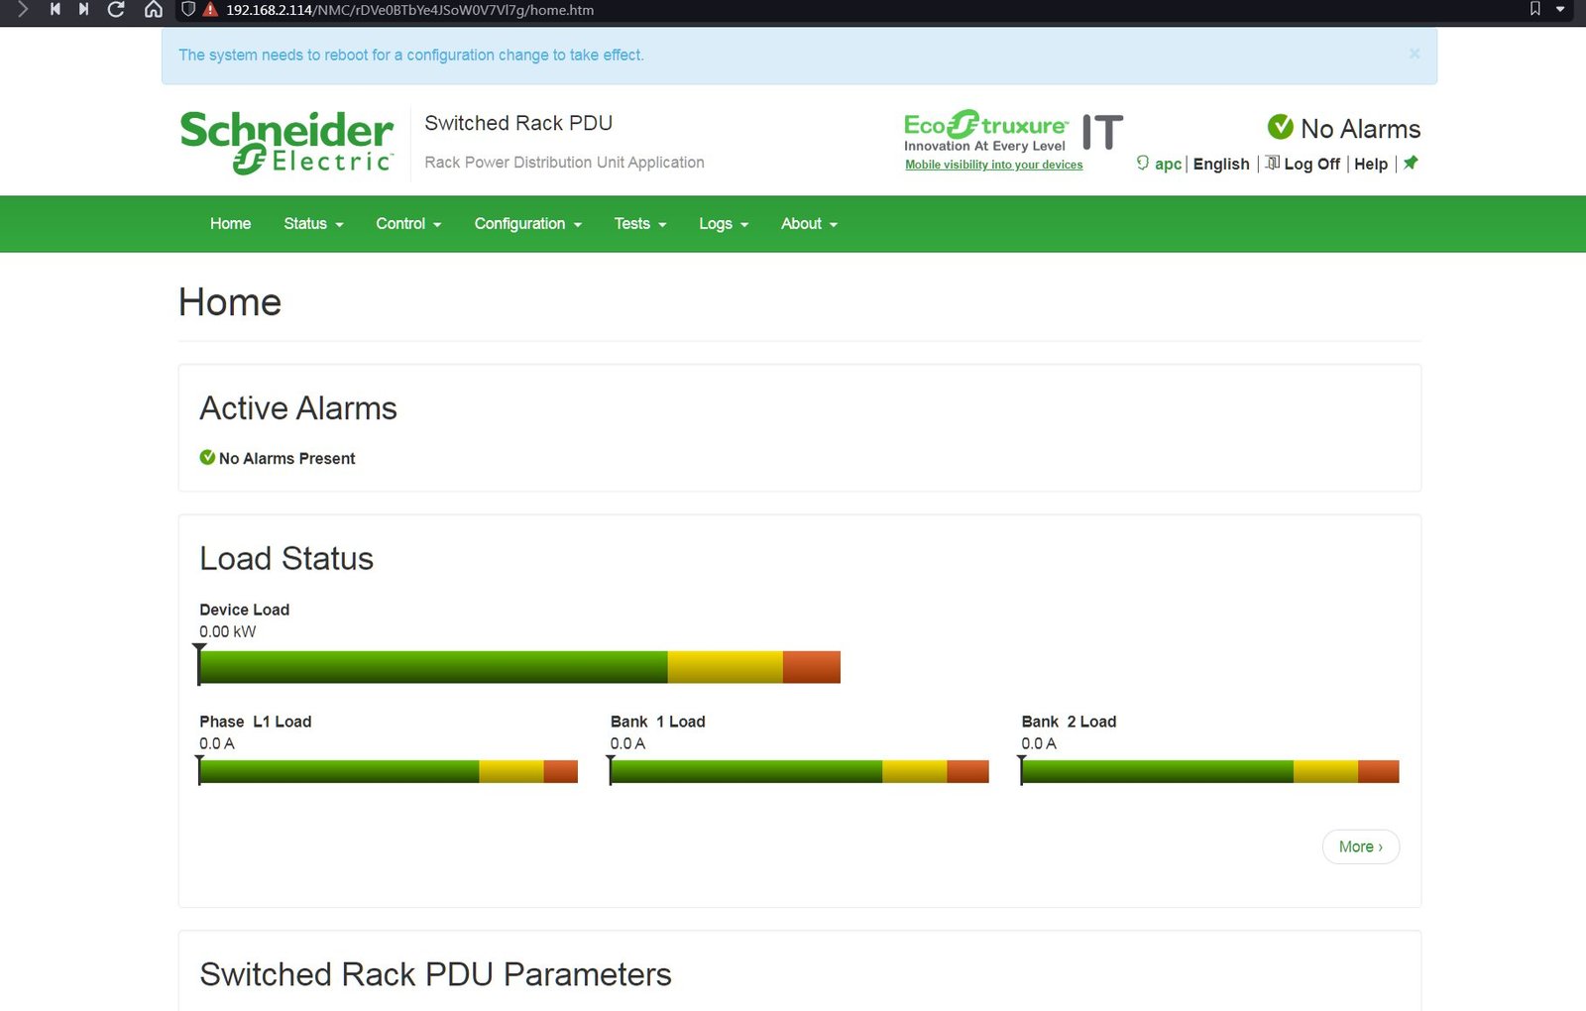Viewport: 1586px width, 1011px height.
Task: Click the Schneider Electric logo
Action: click(x=286, y=142)
